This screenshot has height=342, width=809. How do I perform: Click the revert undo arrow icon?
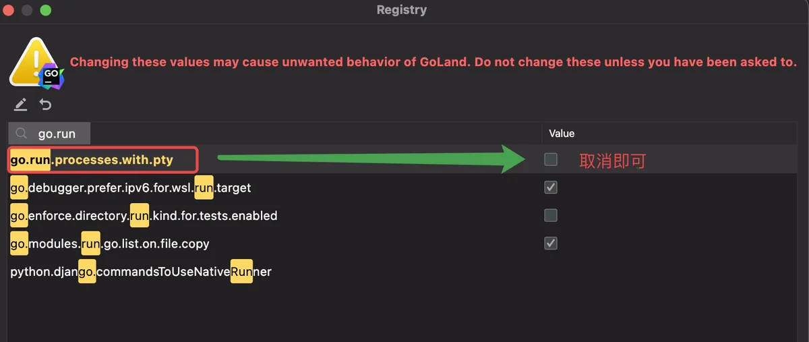click(x=45, y=105)
